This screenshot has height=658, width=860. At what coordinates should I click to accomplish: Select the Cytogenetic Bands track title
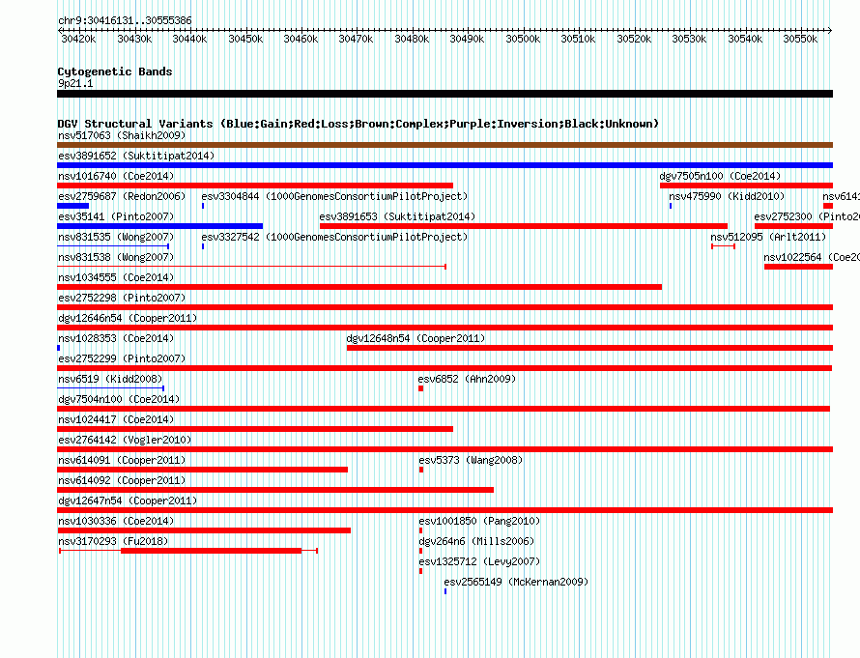tap(115, 72)
